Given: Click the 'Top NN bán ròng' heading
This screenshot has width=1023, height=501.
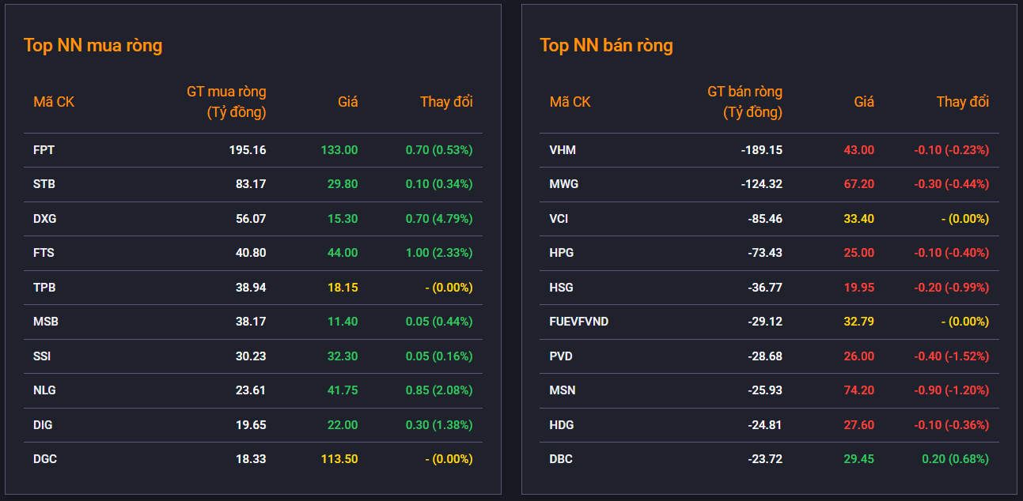Looking at the screenshot, I should tap(606, 46).
